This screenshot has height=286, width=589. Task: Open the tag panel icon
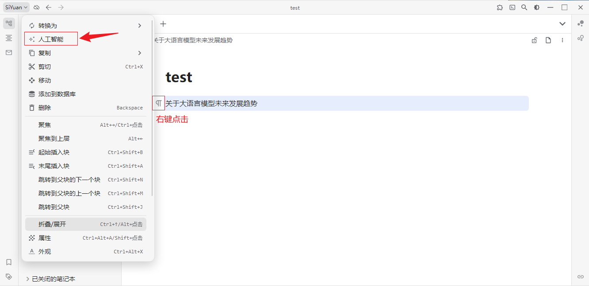[x=9, y=277]
